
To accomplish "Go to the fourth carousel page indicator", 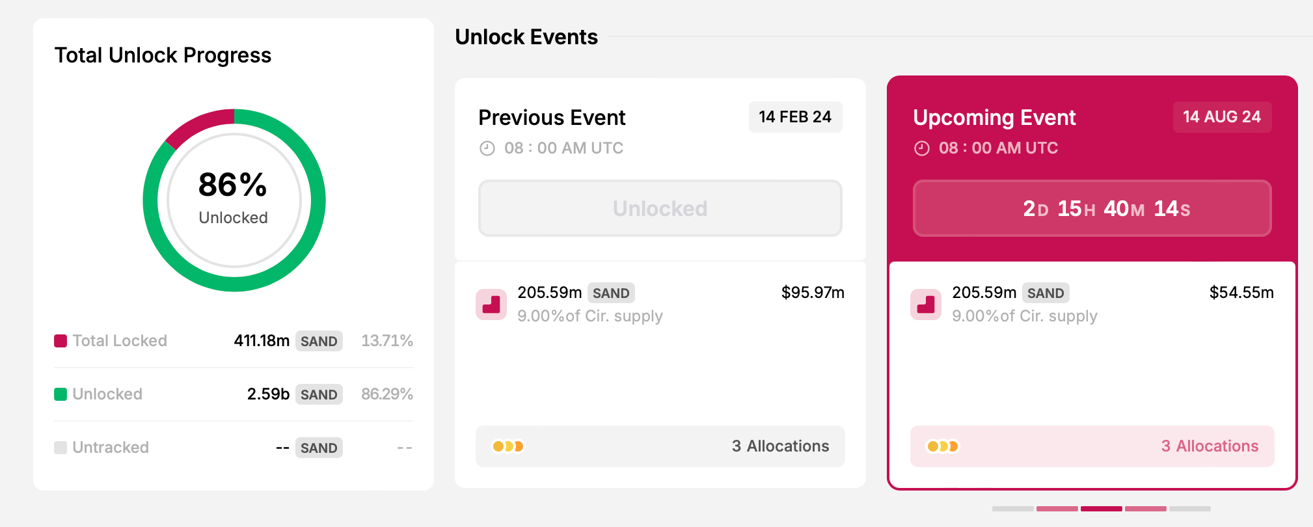I will (1145, 509).
